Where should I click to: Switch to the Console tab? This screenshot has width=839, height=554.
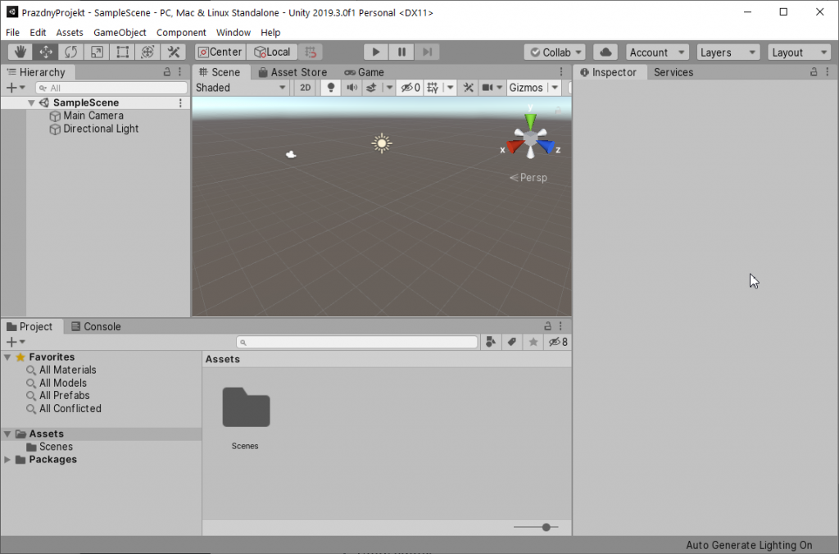97,326
